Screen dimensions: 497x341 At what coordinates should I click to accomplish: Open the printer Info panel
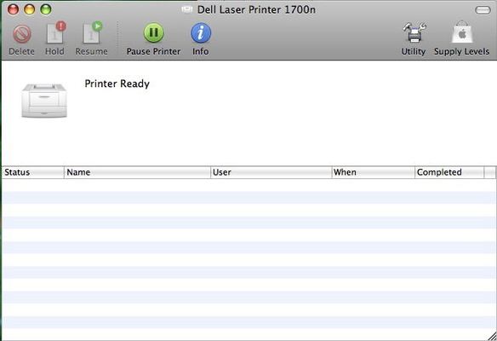(x=201, y=32)
